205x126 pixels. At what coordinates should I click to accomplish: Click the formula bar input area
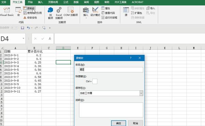click(129, 38)
